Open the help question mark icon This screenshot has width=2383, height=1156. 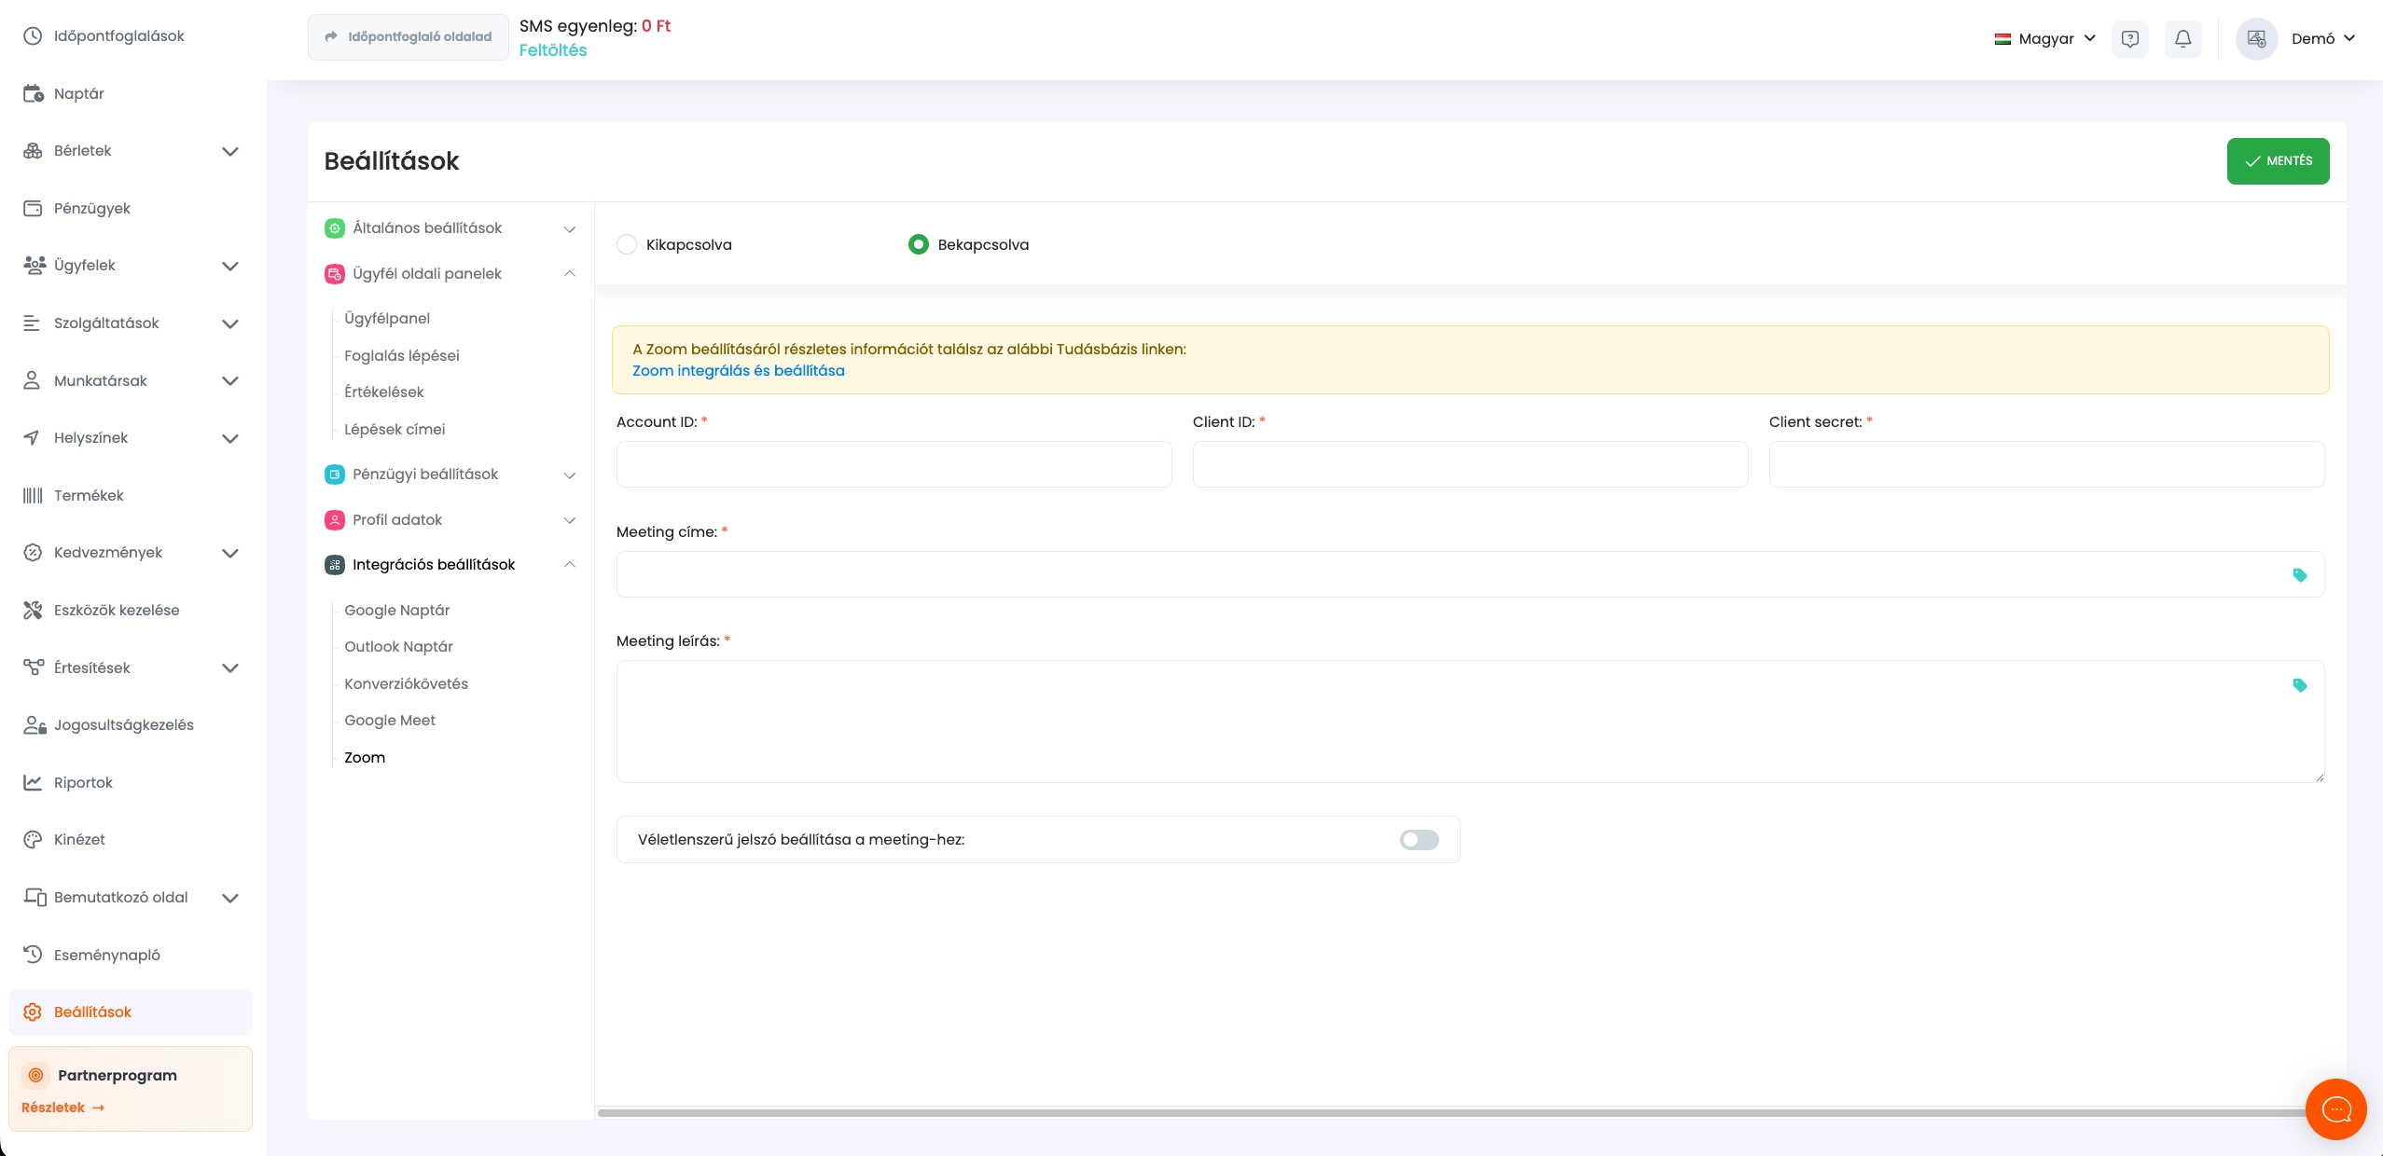[2129, 39]
